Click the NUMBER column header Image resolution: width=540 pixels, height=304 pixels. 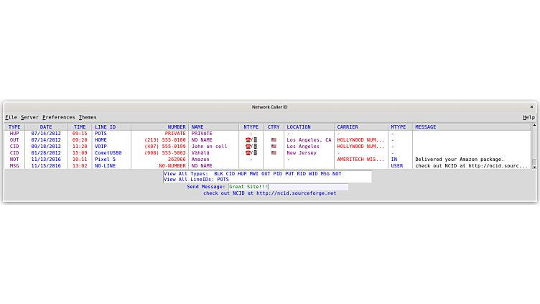coord(177,127)
